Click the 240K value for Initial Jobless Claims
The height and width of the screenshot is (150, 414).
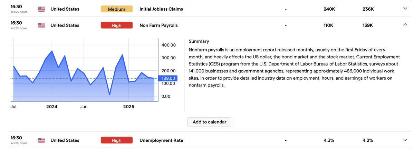click(329, 9)
